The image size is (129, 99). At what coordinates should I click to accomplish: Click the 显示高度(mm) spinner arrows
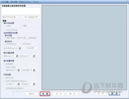tap(20, 48)
